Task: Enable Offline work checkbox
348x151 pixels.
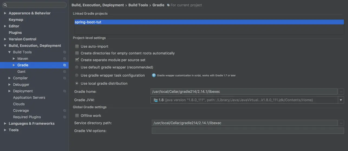Action: 77,116
